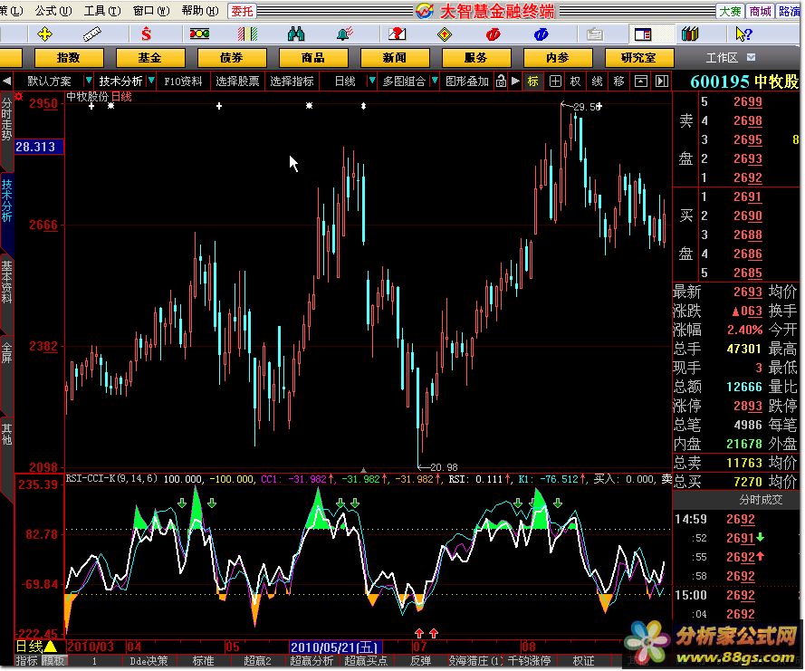Select the 反弹 bottom indicator tab

pos(420,661)
